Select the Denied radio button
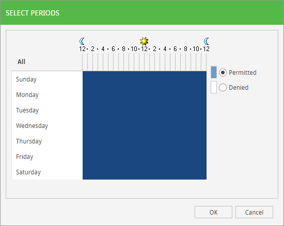Screen dimensions: 284x226 click(x=223, y=88)
